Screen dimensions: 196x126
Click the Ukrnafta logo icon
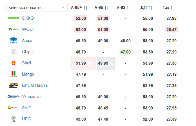click(x=14, y=96)
